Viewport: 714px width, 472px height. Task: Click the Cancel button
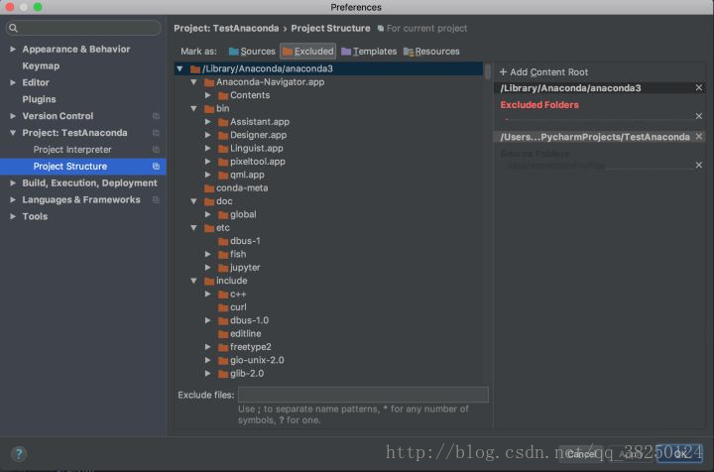coord(581,454)
